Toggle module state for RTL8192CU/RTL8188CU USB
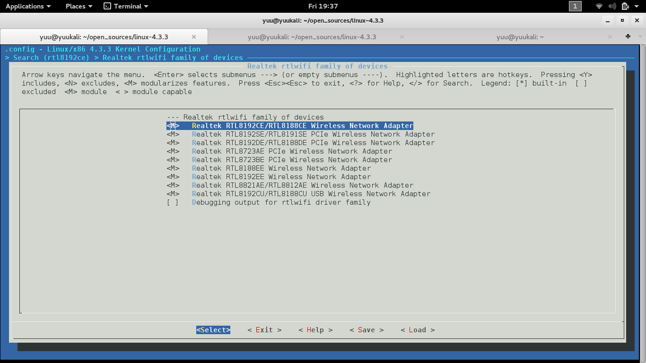 point(173,194)
